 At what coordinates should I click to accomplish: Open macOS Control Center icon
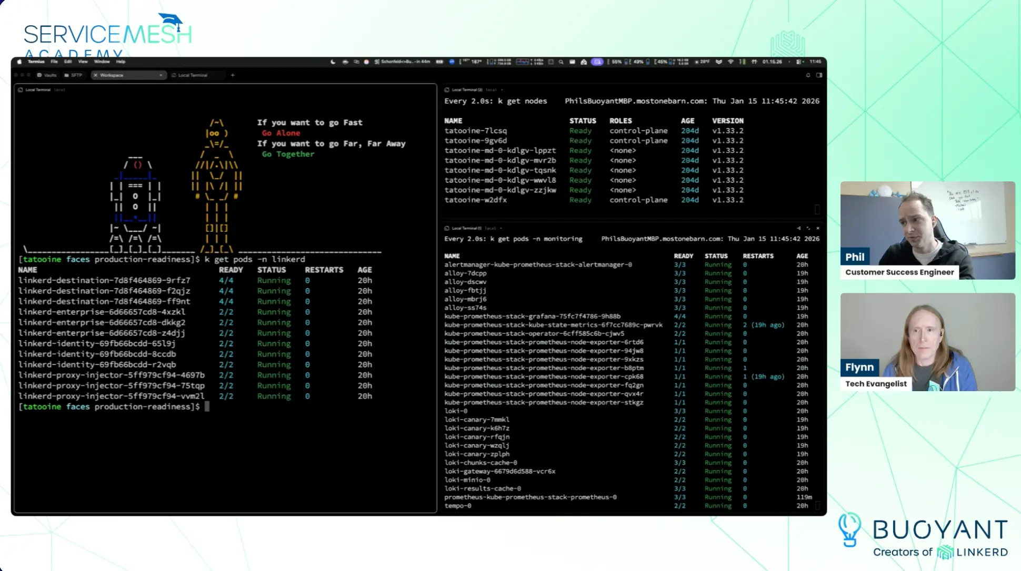click(x=799, y=62)
